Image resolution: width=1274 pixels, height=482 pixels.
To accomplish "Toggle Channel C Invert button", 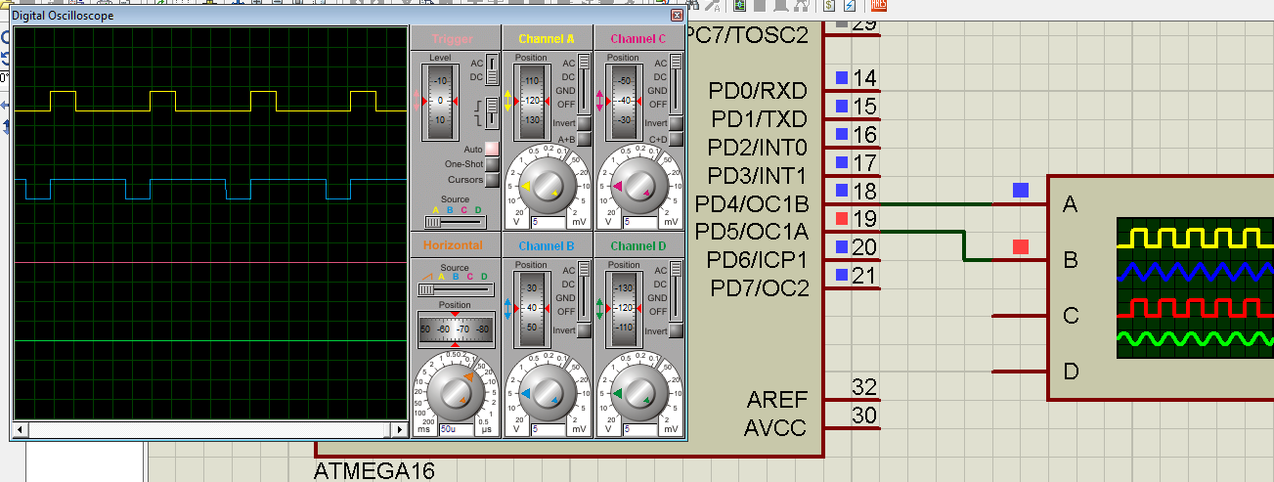I will tap(676, 124).
